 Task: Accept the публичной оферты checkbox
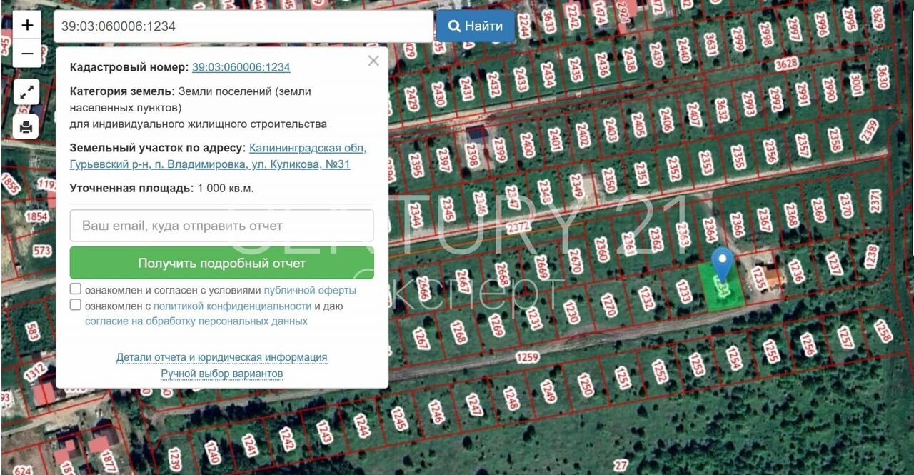coord(76,289)
